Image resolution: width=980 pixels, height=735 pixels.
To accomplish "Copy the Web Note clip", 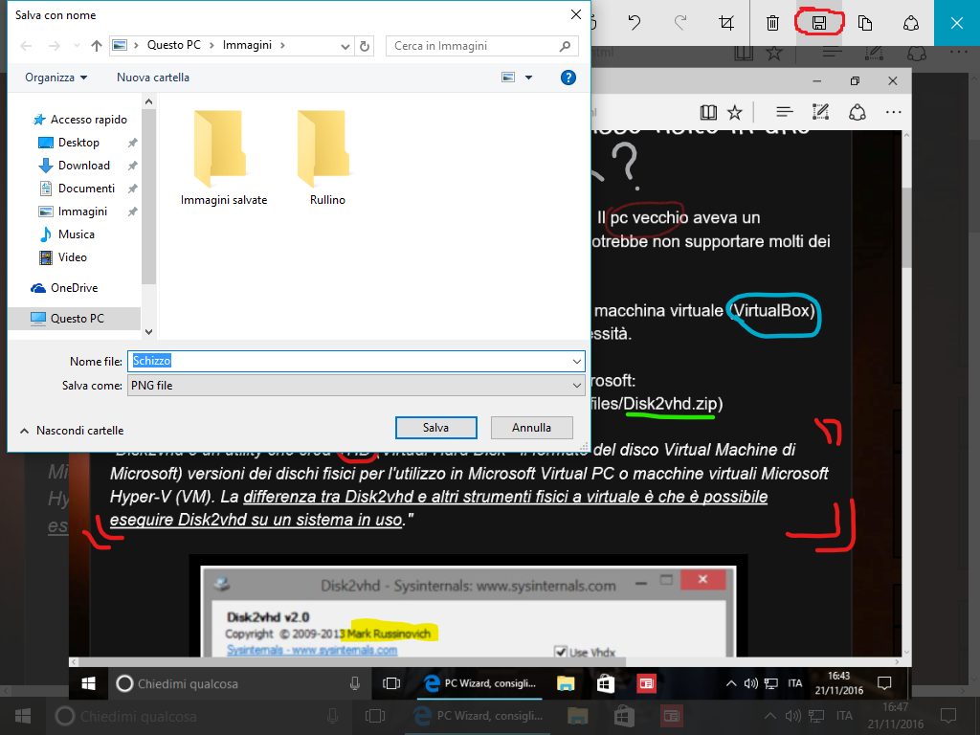I will (866, 21).
